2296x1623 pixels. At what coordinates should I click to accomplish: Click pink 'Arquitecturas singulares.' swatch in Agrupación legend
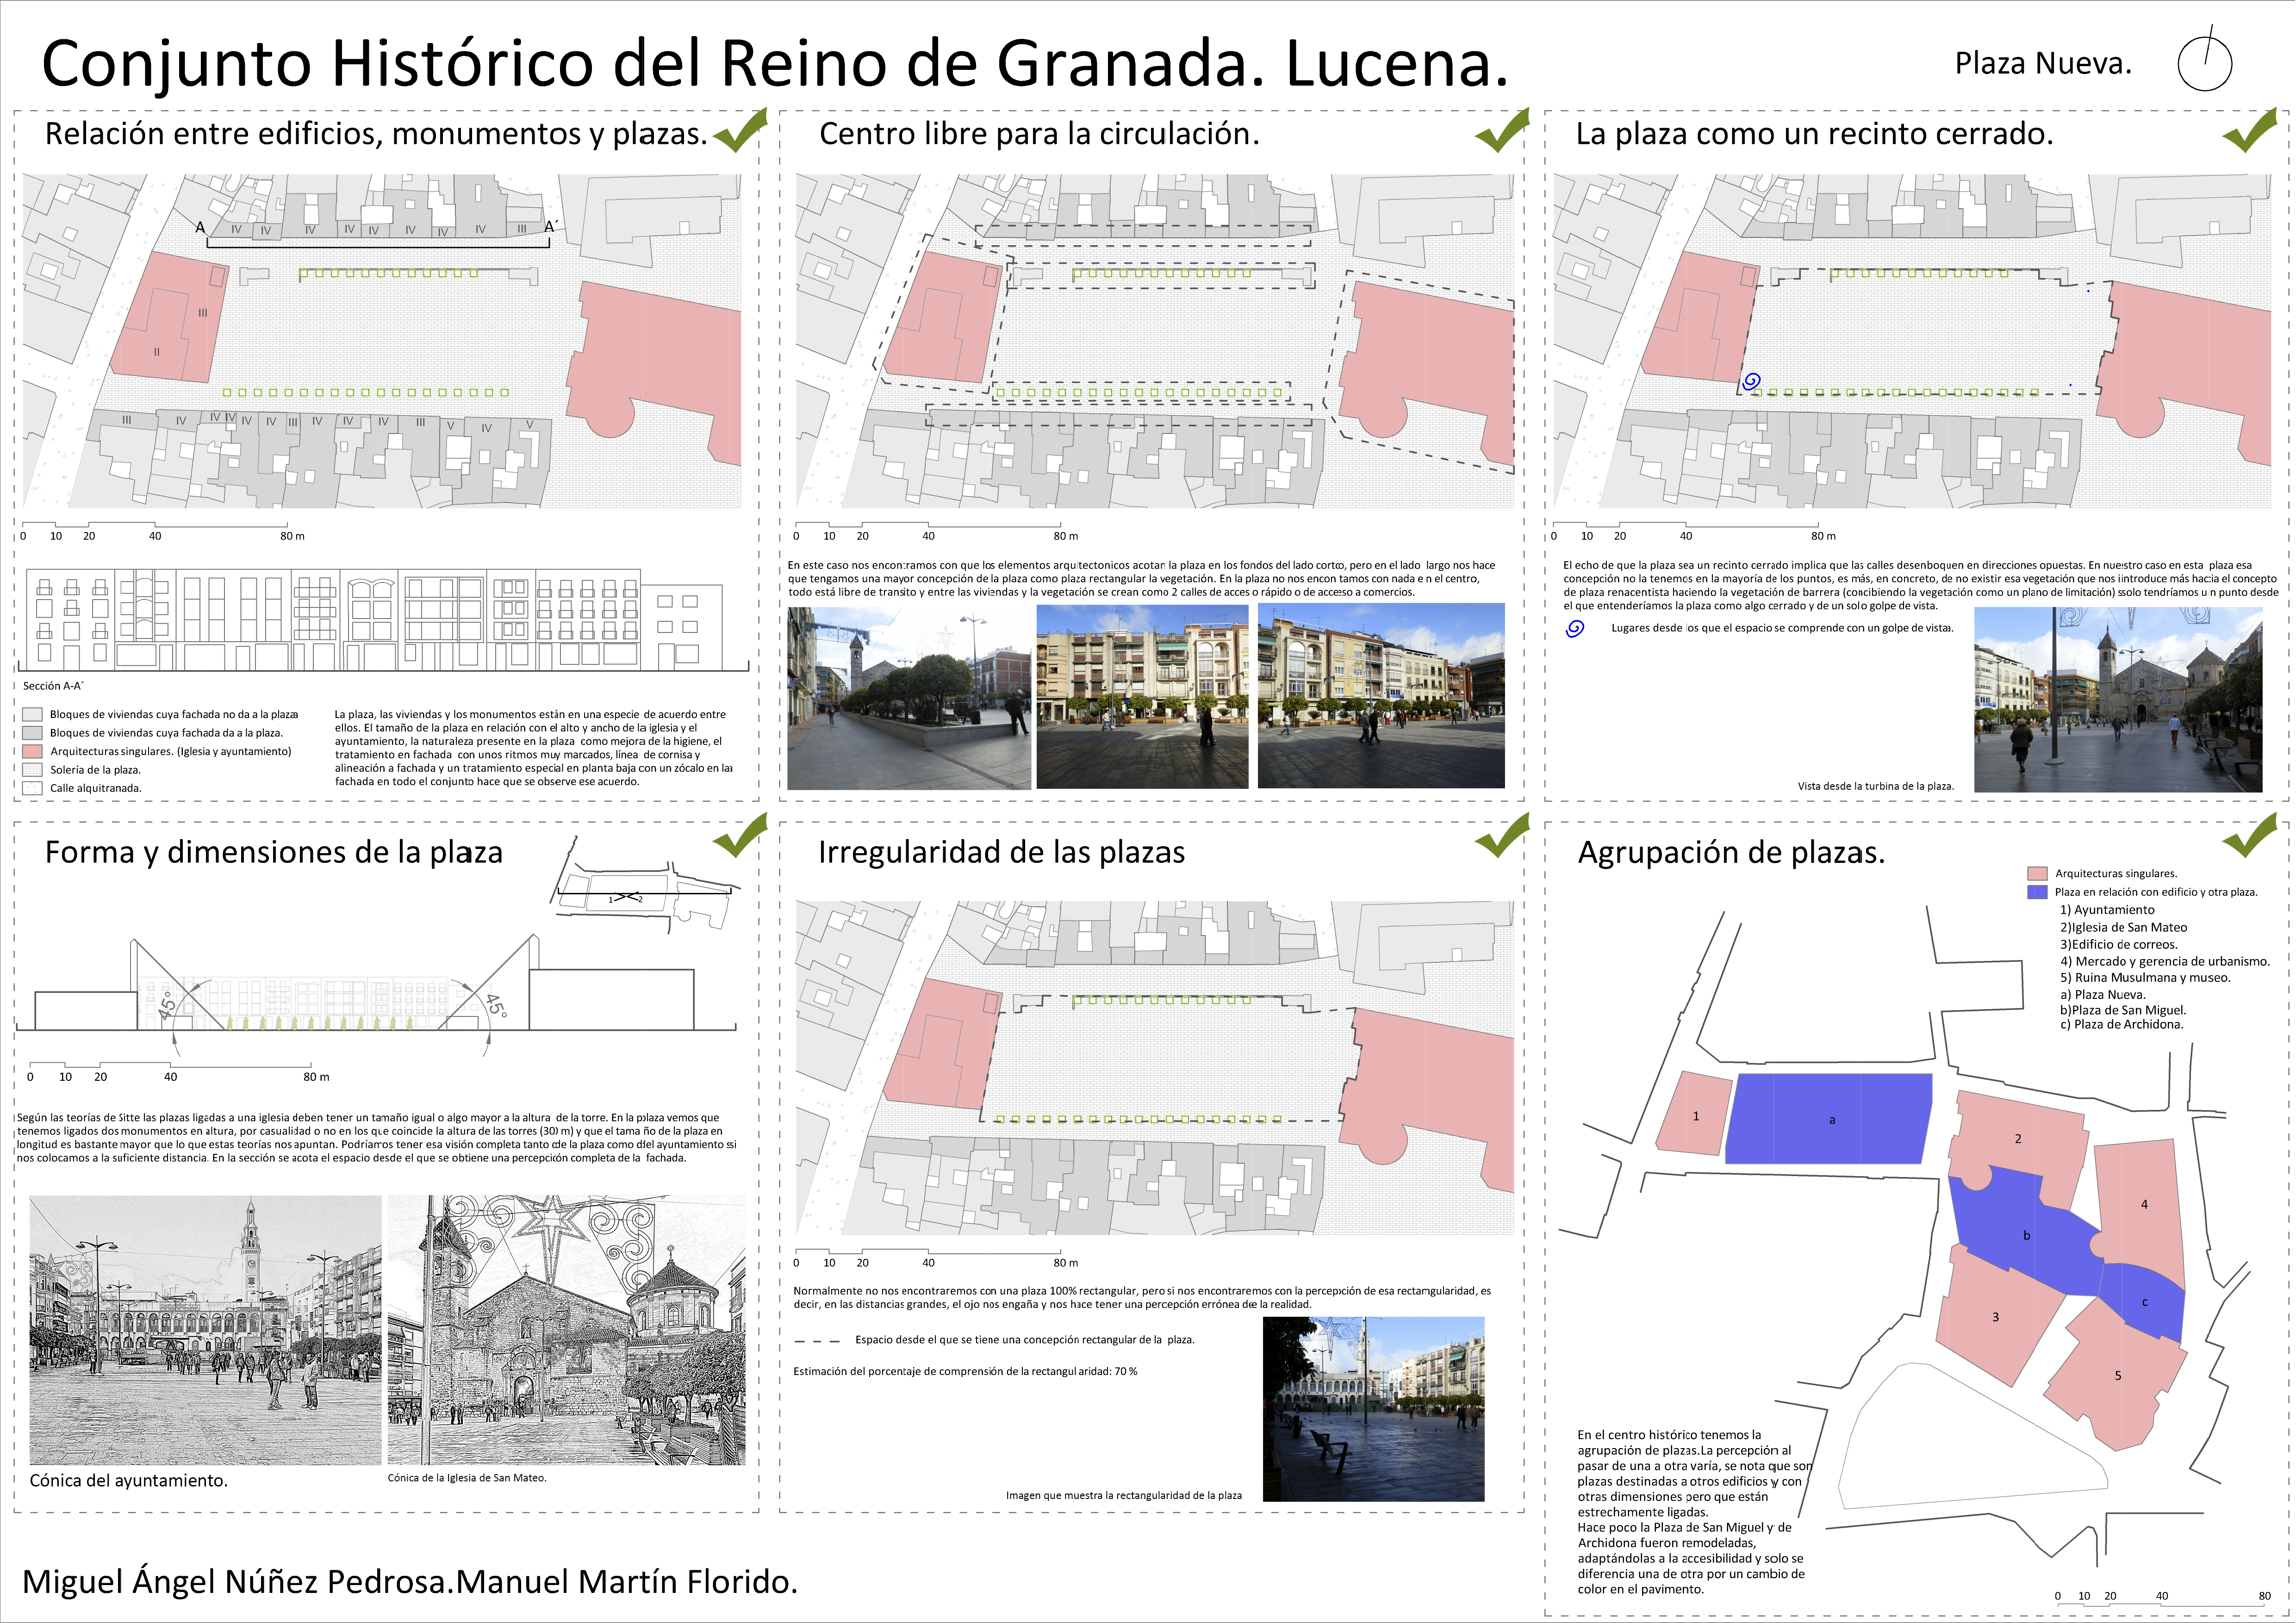click(2037, 873)
